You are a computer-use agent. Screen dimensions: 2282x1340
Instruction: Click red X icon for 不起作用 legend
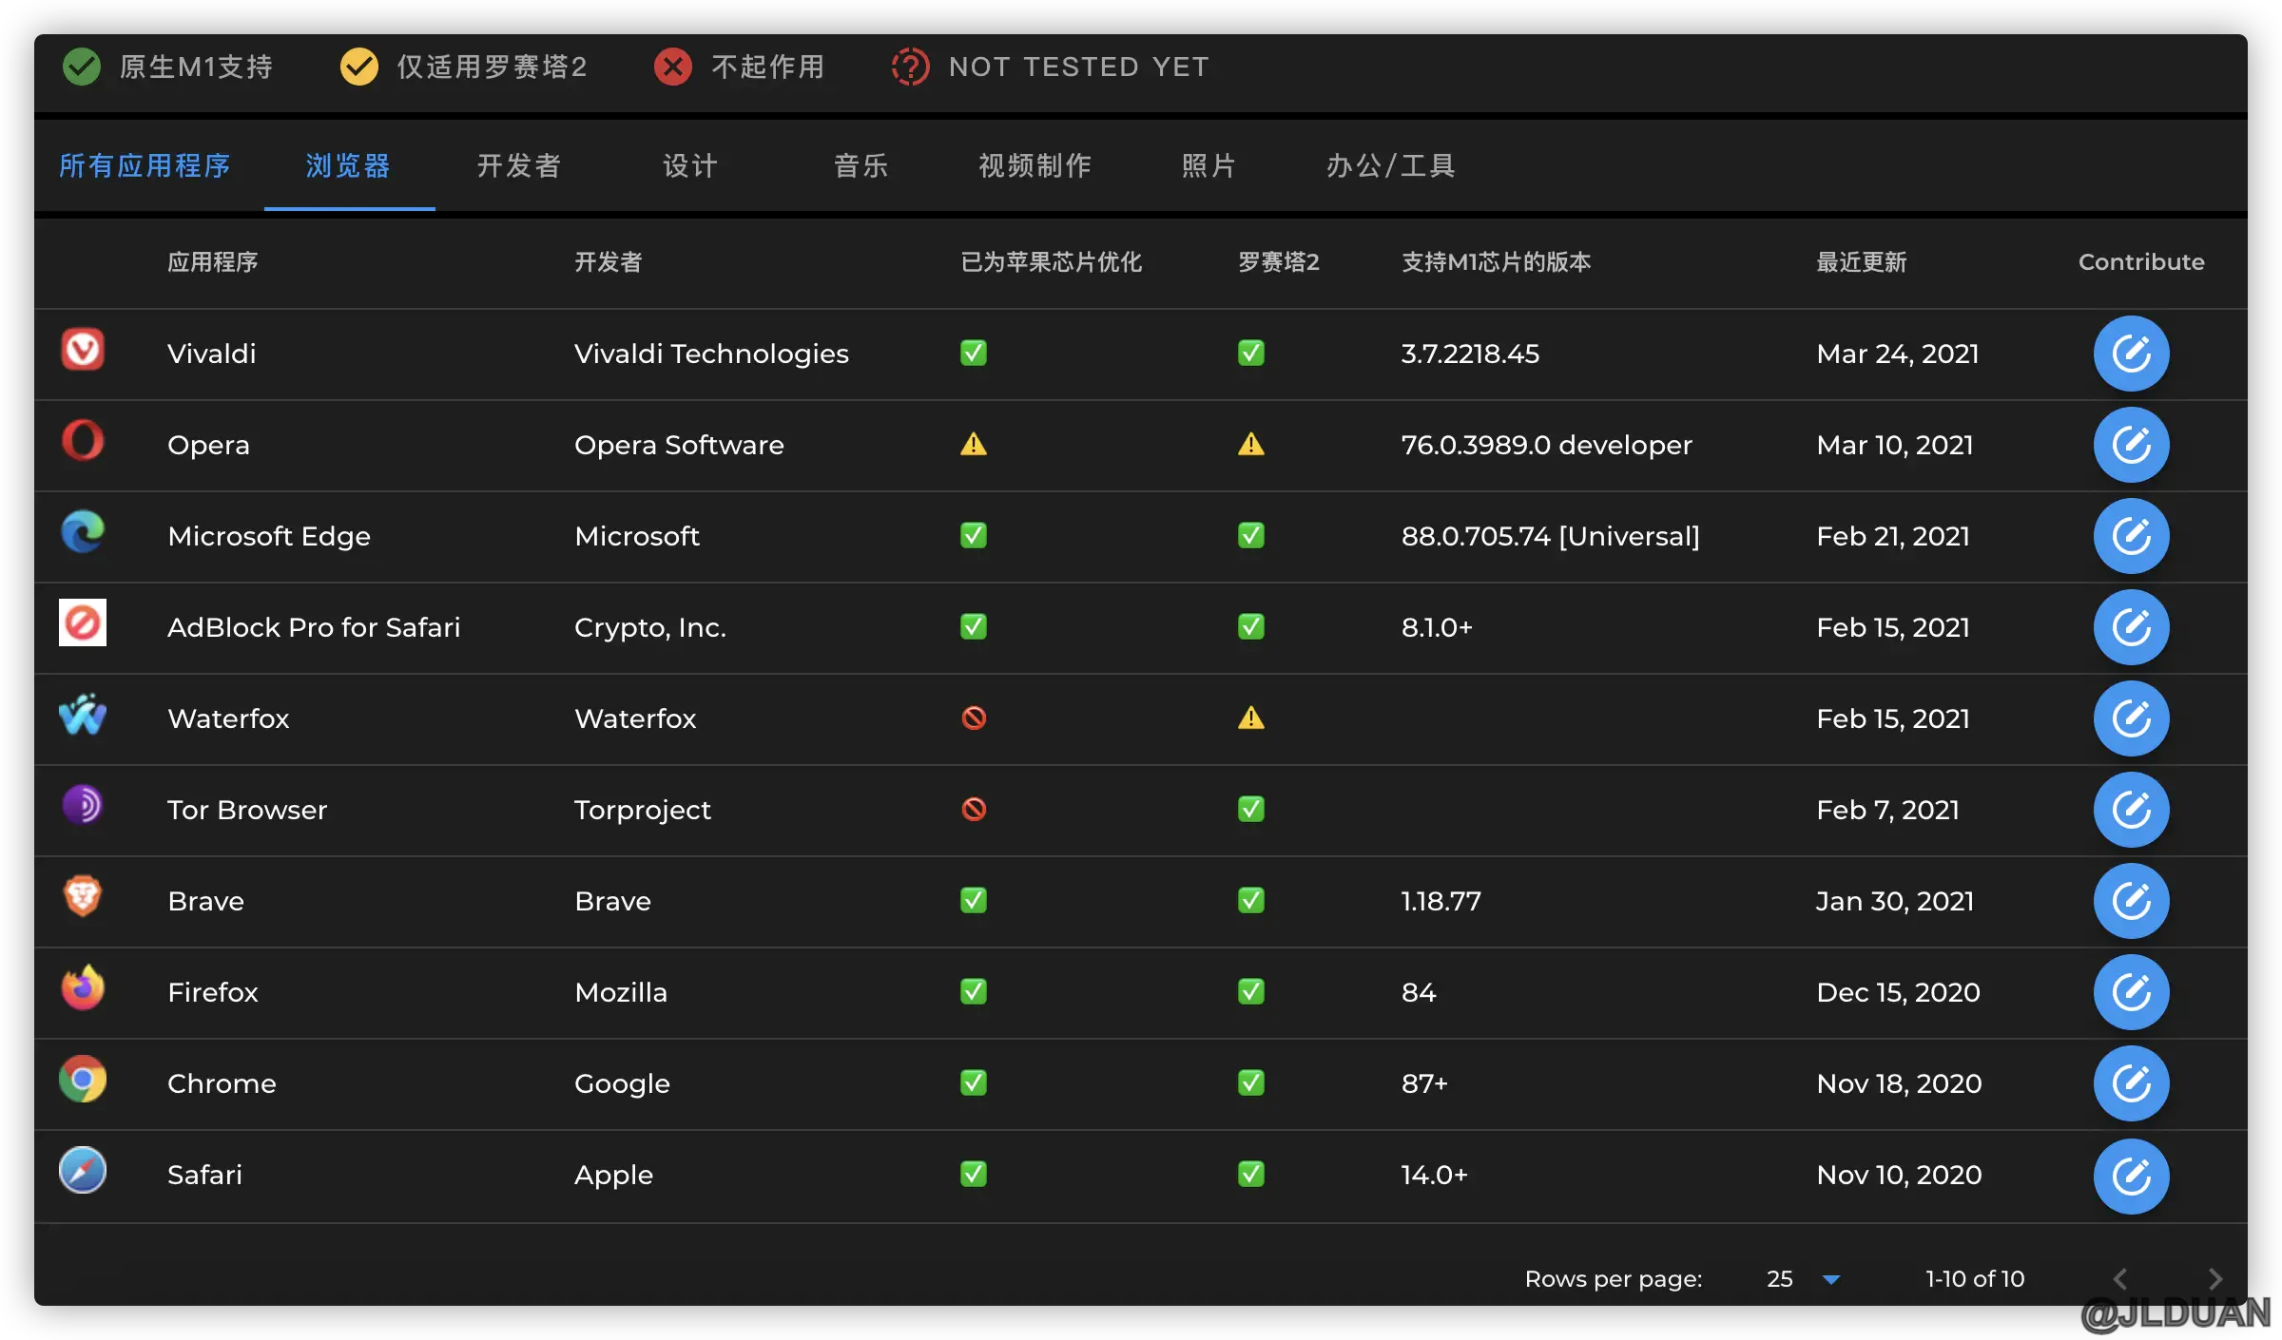673,67
